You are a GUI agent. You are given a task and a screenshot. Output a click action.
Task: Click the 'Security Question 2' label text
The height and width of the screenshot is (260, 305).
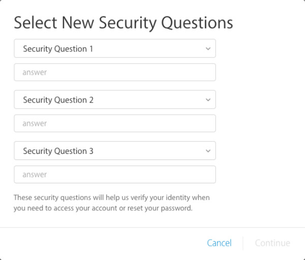58,100
